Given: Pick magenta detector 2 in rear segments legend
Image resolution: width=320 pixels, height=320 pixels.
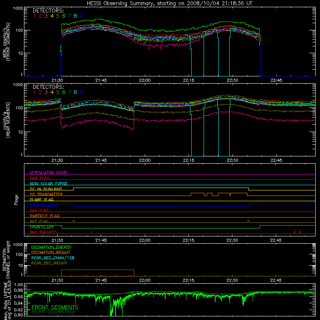Looking at the screenshot, I should pos(40,92).
